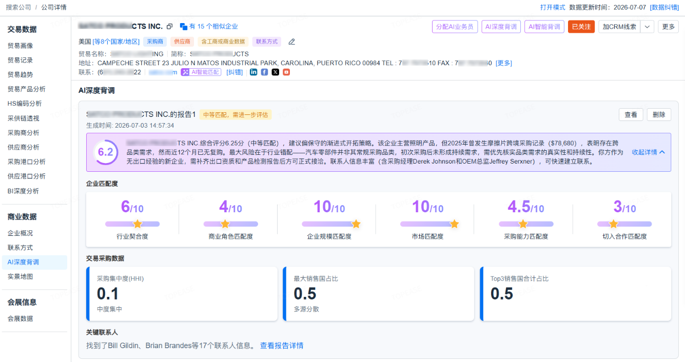Delete report with 删除 button
This screenshot has height=362, width=685.
pyautogui.click(x=659, y=115)
